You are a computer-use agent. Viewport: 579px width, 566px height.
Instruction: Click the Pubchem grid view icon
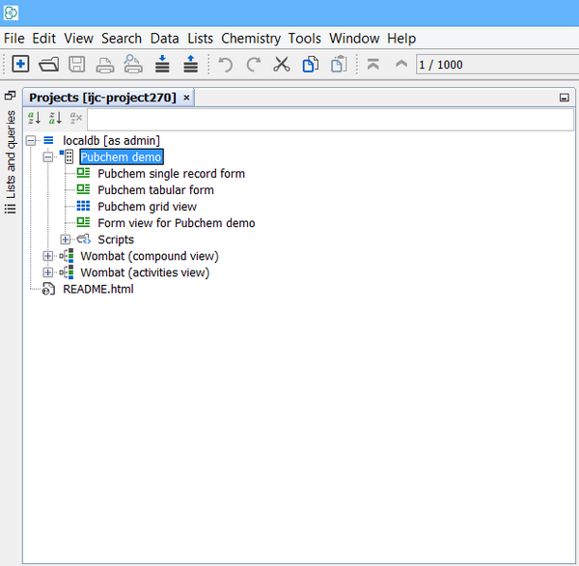click(x=83, y=207)
